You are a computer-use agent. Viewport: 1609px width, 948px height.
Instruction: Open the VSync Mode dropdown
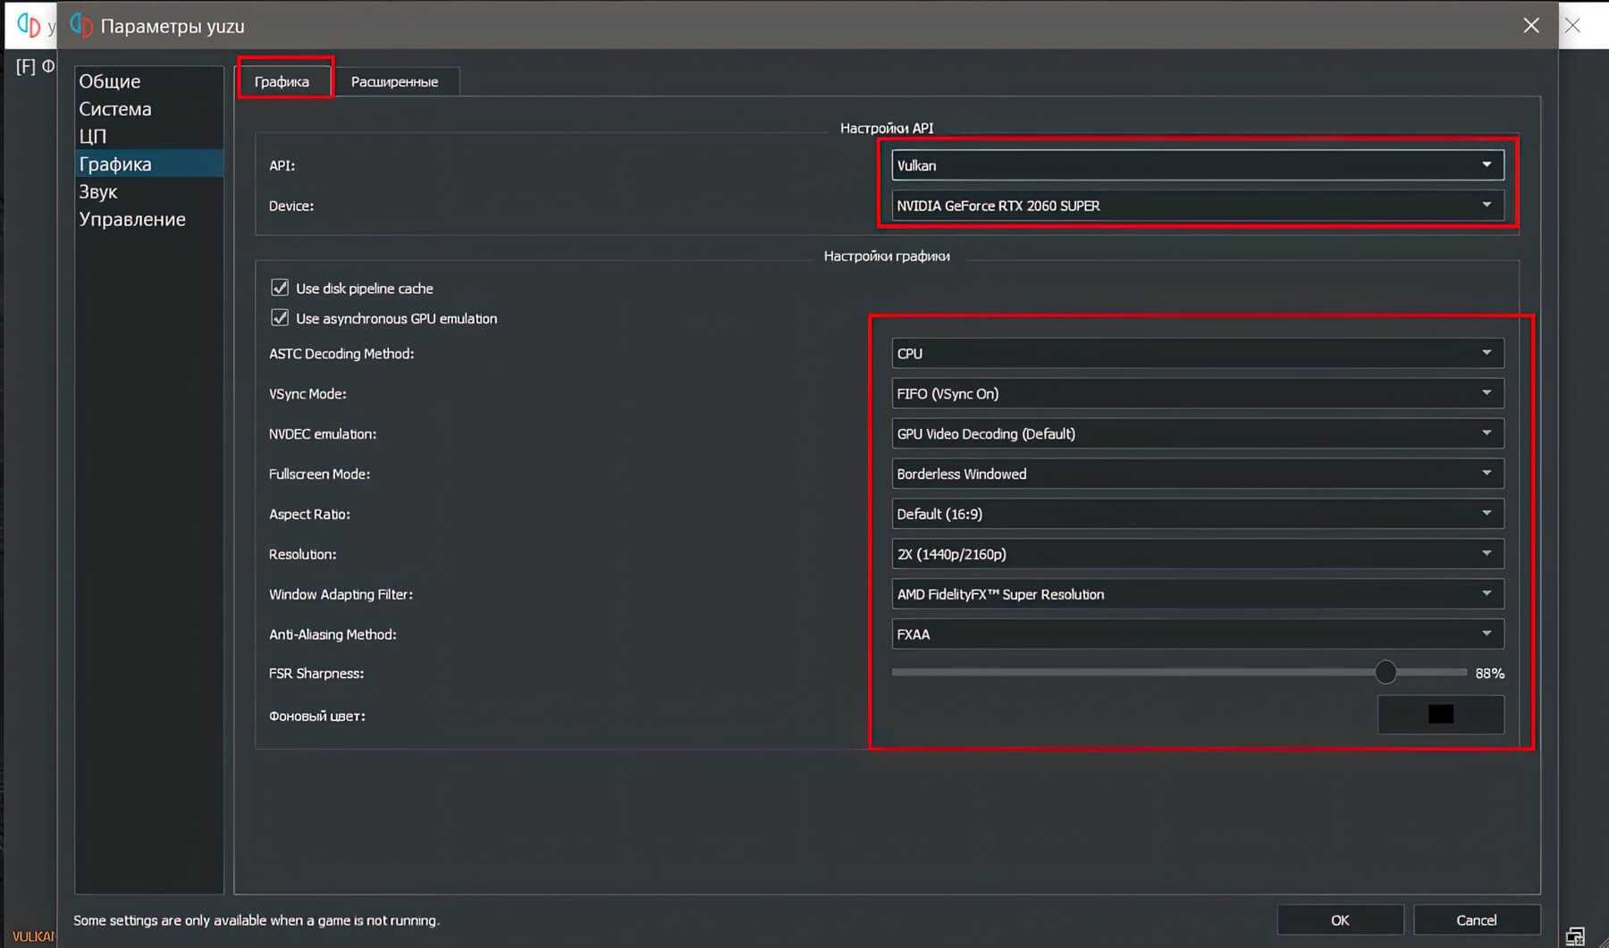[x=1197, y=393]
